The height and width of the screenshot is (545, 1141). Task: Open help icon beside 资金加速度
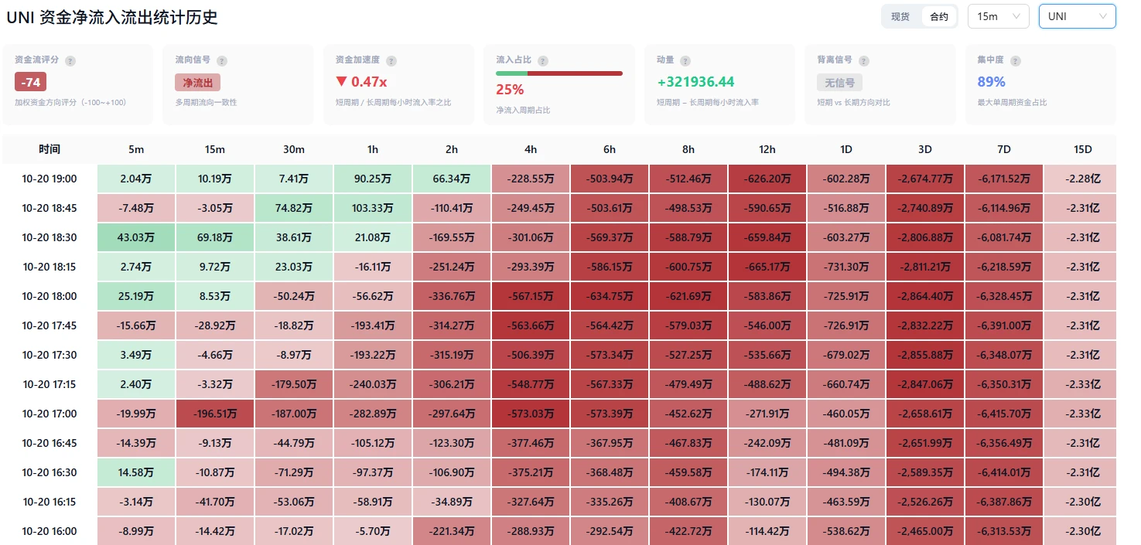click(x=391, y=61)
